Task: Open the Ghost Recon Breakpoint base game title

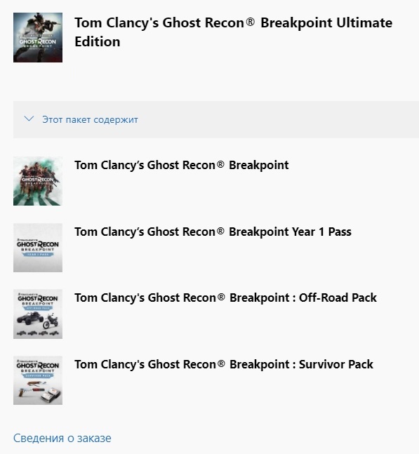Action: (182, 166)
